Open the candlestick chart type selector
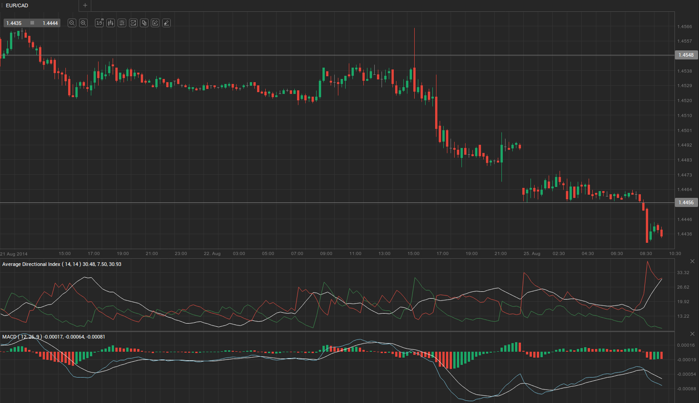This screenshot has width=699, height=403. point(110,23)
